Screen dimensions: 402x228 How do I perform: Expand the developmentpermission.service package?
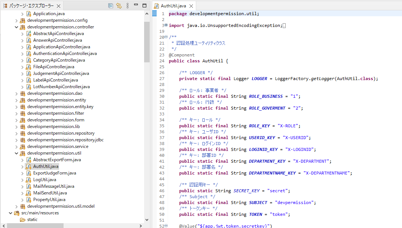(x=16, y=146)
